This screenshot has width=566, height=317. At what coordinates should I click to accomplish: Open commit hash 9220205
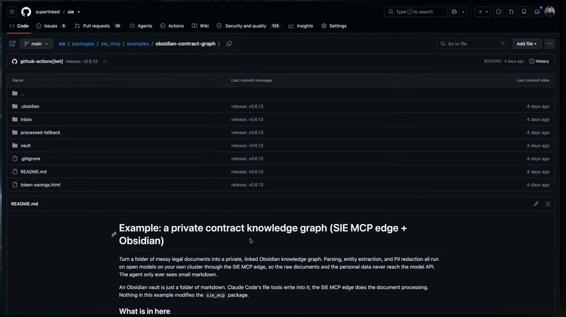point(492,61)
